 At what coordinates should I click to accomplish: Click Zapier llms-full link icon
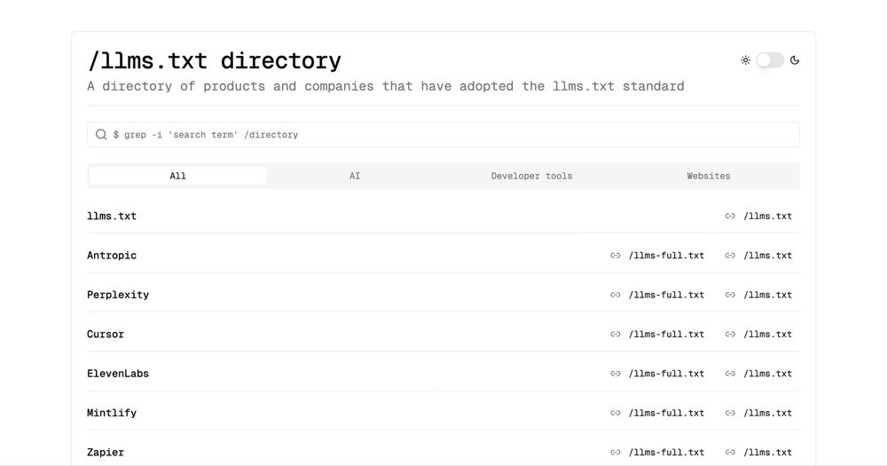click(x=616, y=452)
